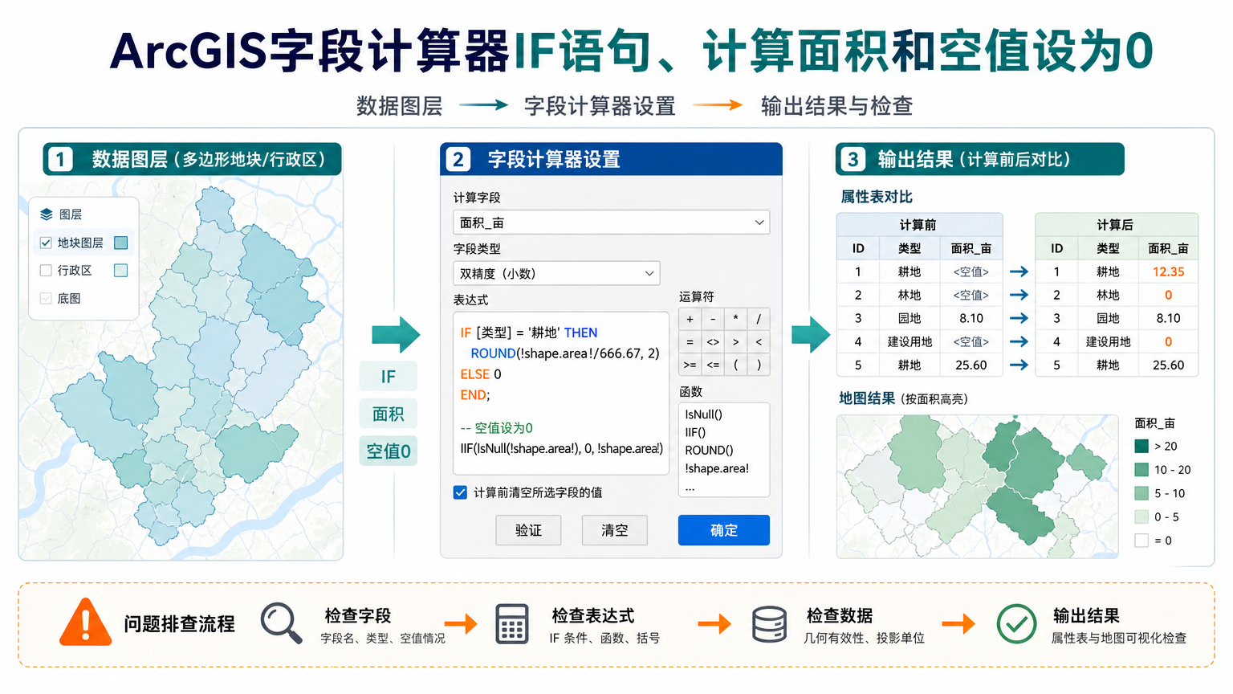The image size is (1233, 694).
Task: Click the 输出结果 section header
Action: point(979,159)
